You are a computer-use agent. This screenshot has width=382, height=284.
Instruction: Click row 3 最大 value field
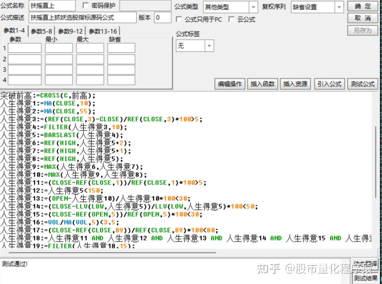tap(90, 70)
